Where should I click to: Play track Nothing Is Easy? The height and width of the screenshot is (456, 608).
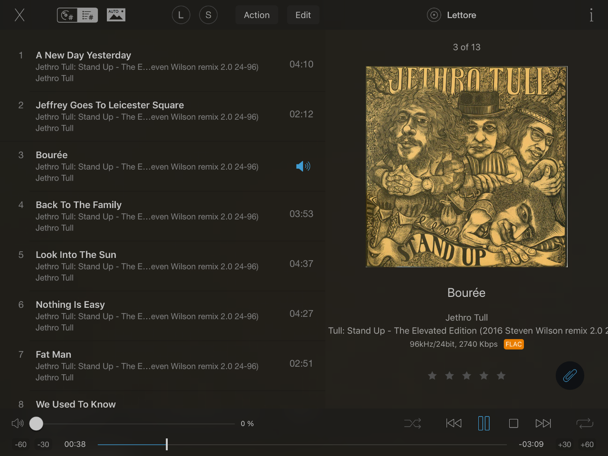pos(162,316)
